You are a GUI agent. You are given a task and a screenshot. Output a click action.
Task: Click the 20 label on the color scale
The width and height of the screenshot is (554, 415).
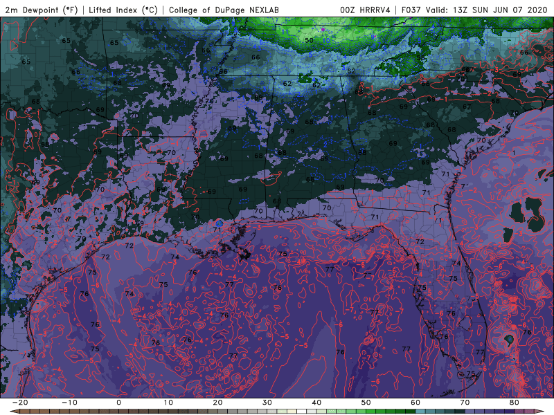tap(217, 403)
